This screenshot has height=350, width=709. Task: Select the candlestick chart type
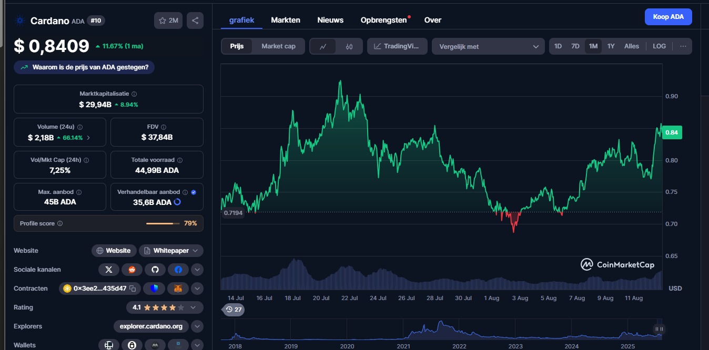[x=349, y=46]
